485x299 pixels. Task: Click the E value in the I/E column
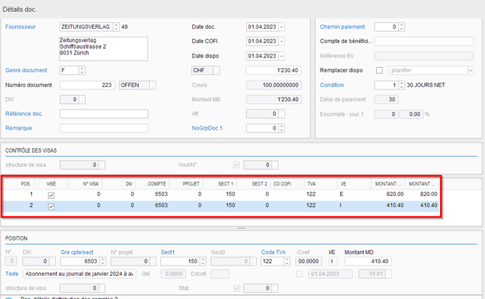(x=342, y=194)
